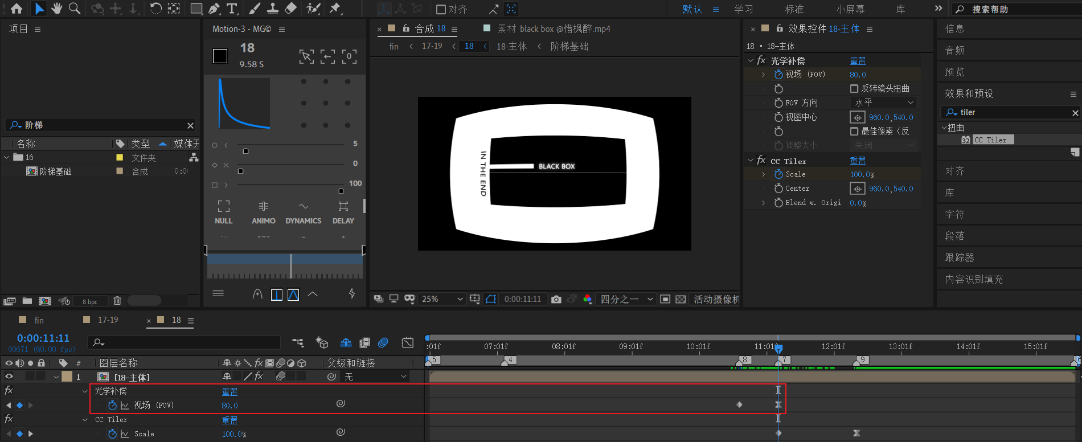Create a new folder in Project panel
The width and height of the screenshot is (1082, 442).
coord(27,301)
